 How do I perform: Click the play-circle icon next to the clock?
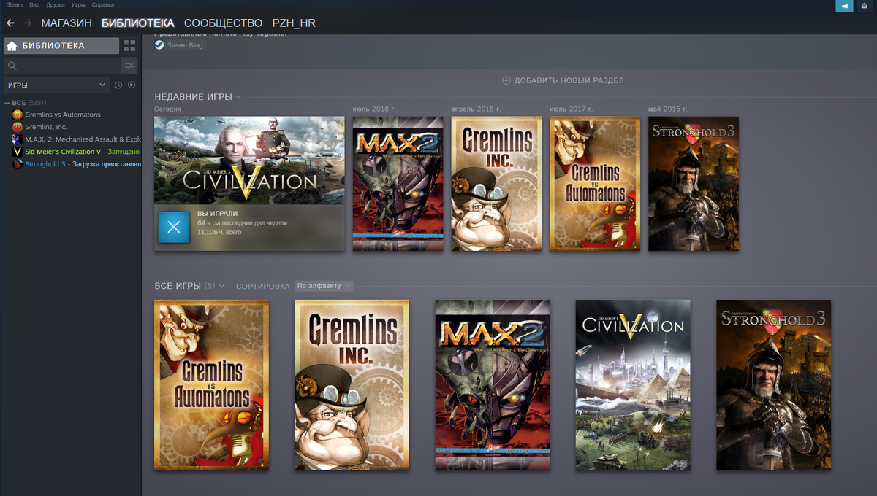[x=132, y=84]
